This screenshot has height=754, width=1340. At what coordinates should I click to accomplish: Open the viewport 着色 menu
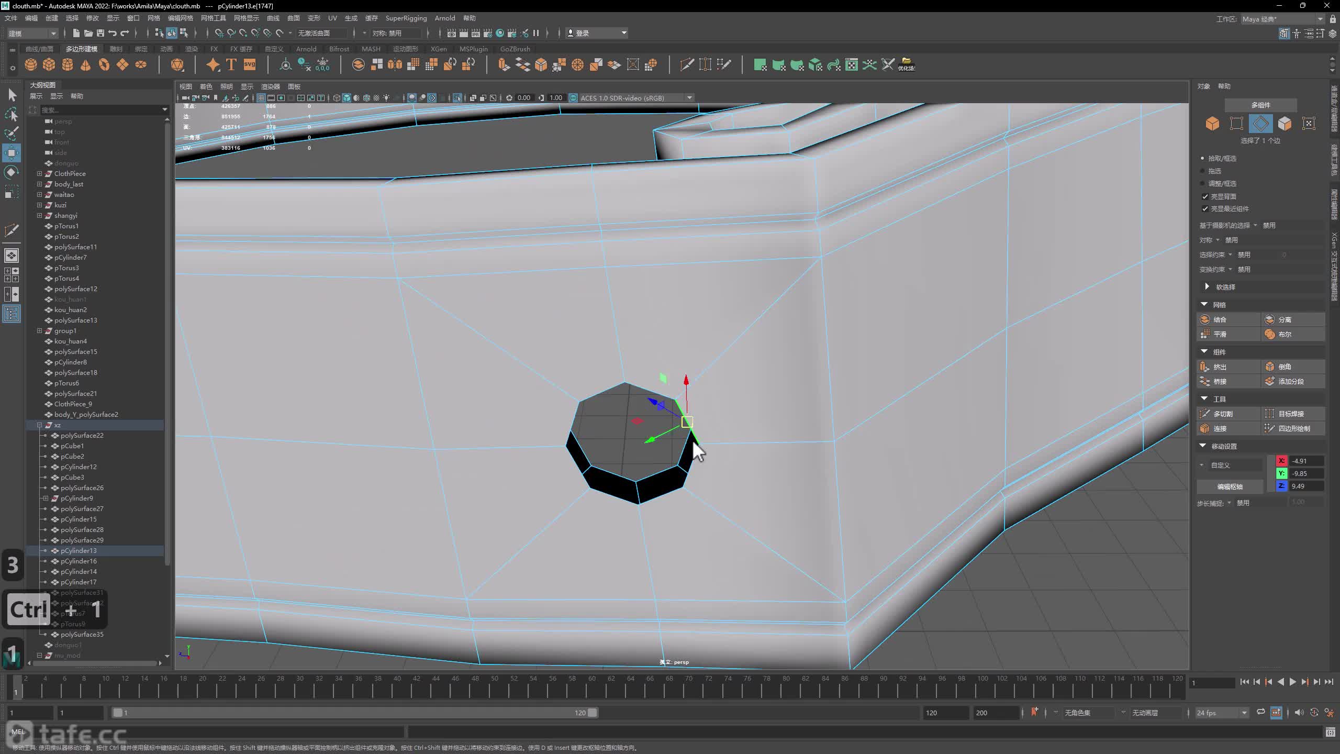click(206, 86)
